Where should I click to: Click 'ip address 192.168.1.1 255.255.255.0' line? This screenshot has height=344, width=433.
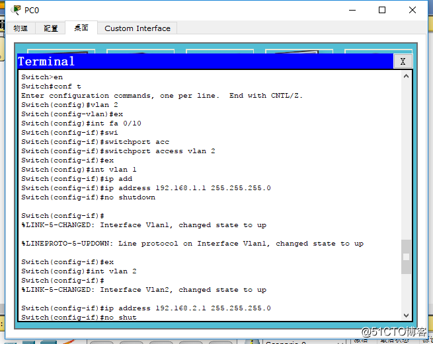(x=146, y=188)
